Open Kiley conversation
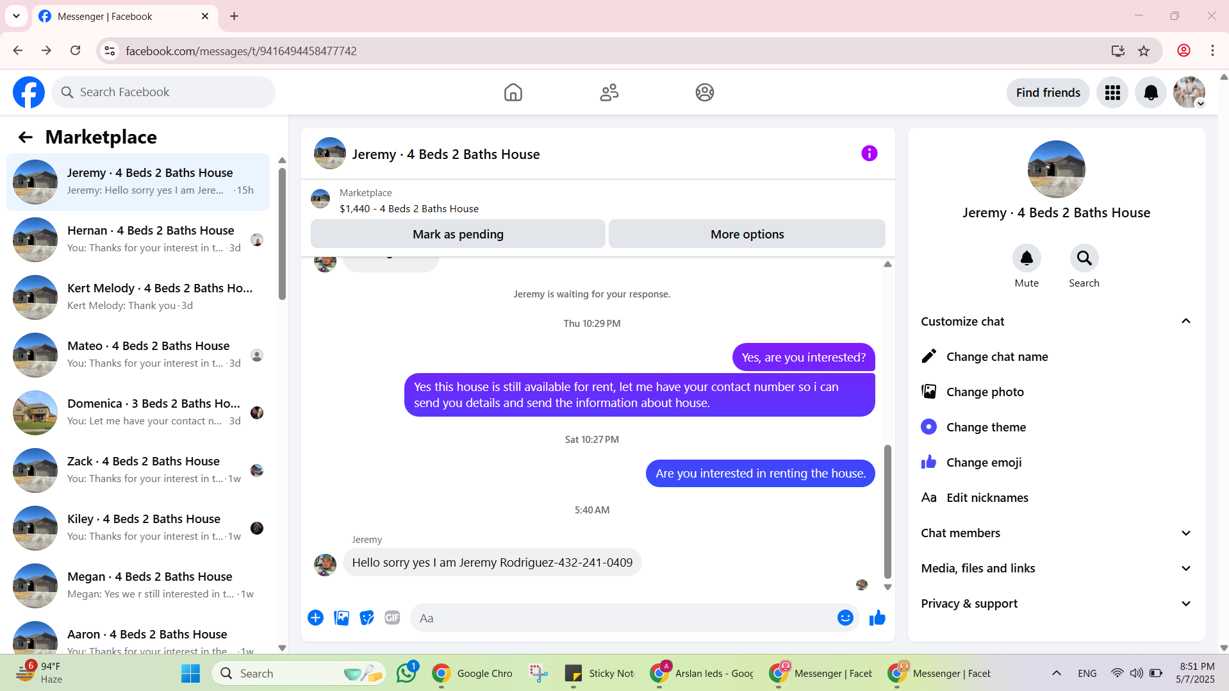Screen dimensions: 1229x691 pyautogui.click(x=138, y=528)
